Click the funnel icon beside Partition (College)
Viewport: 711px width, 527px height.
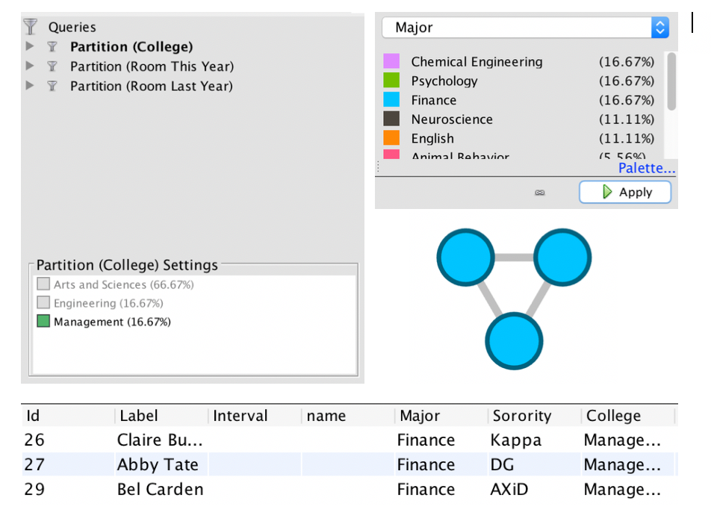tap(52, 46)
